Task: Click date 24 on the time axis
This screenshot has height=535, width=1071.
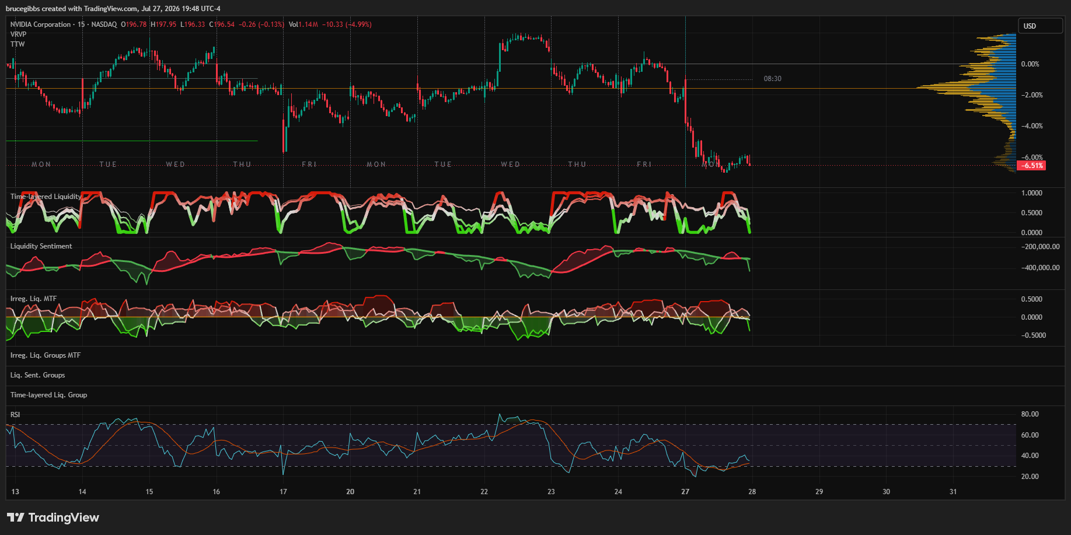Action: (x=618, y=492)
